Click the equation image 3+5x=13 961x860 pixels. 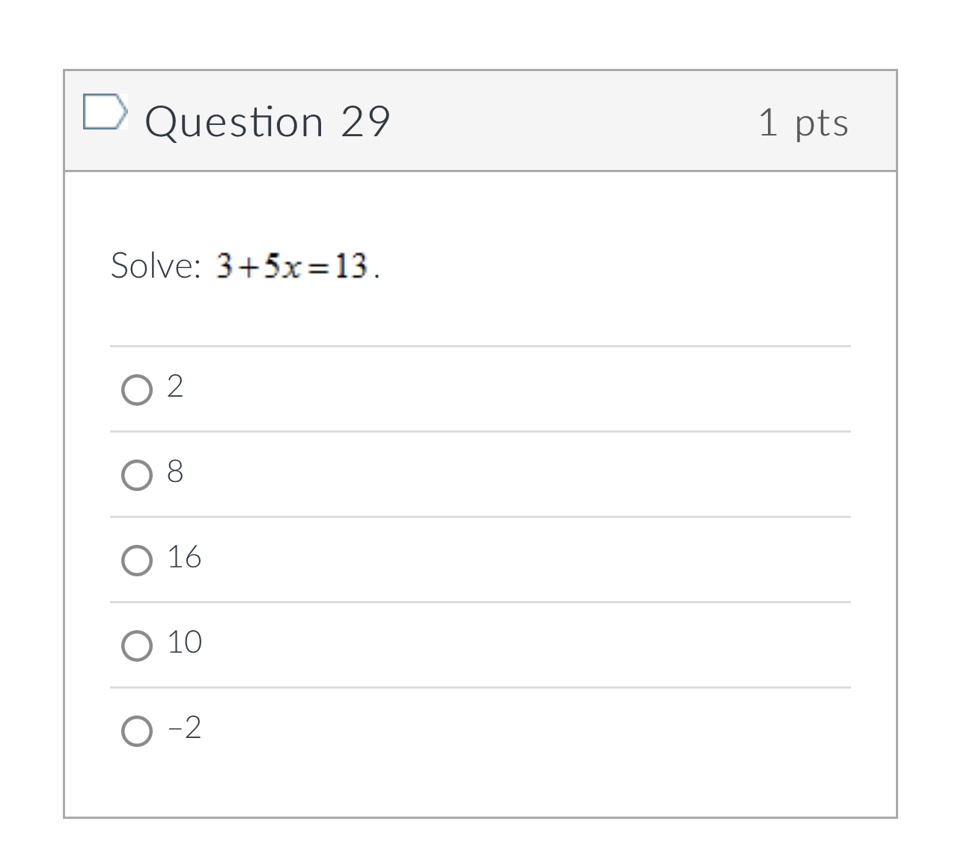[x=292, y=266]
